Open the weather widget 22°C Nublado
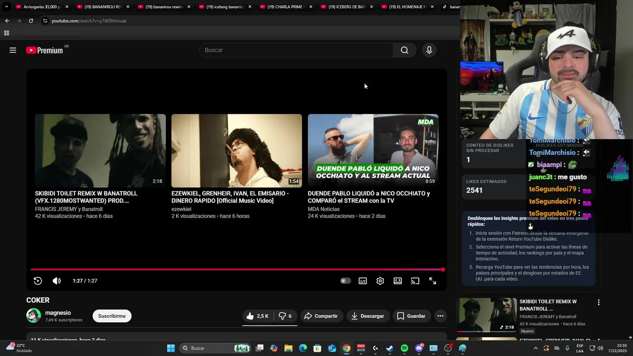Viewport: 633px width, 356px height. pyautogui.click(x=19, y=348)
